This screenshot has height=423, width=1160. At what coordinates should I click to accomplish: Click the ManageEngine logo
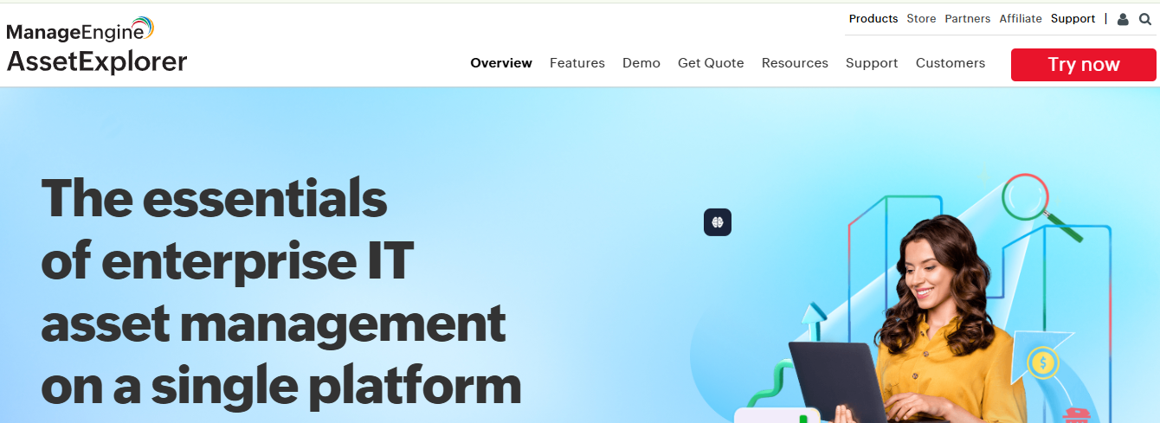(81, 30)
